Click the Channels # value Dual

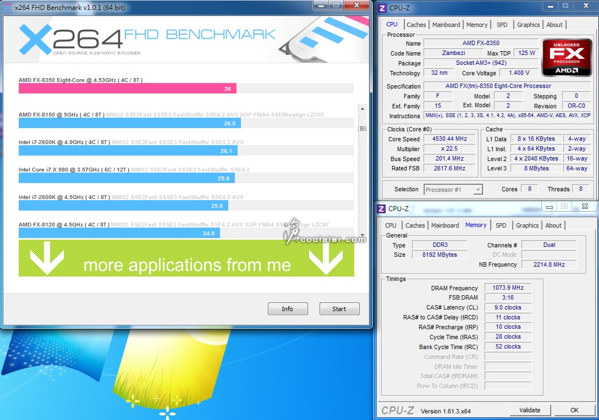pos(549,245)
